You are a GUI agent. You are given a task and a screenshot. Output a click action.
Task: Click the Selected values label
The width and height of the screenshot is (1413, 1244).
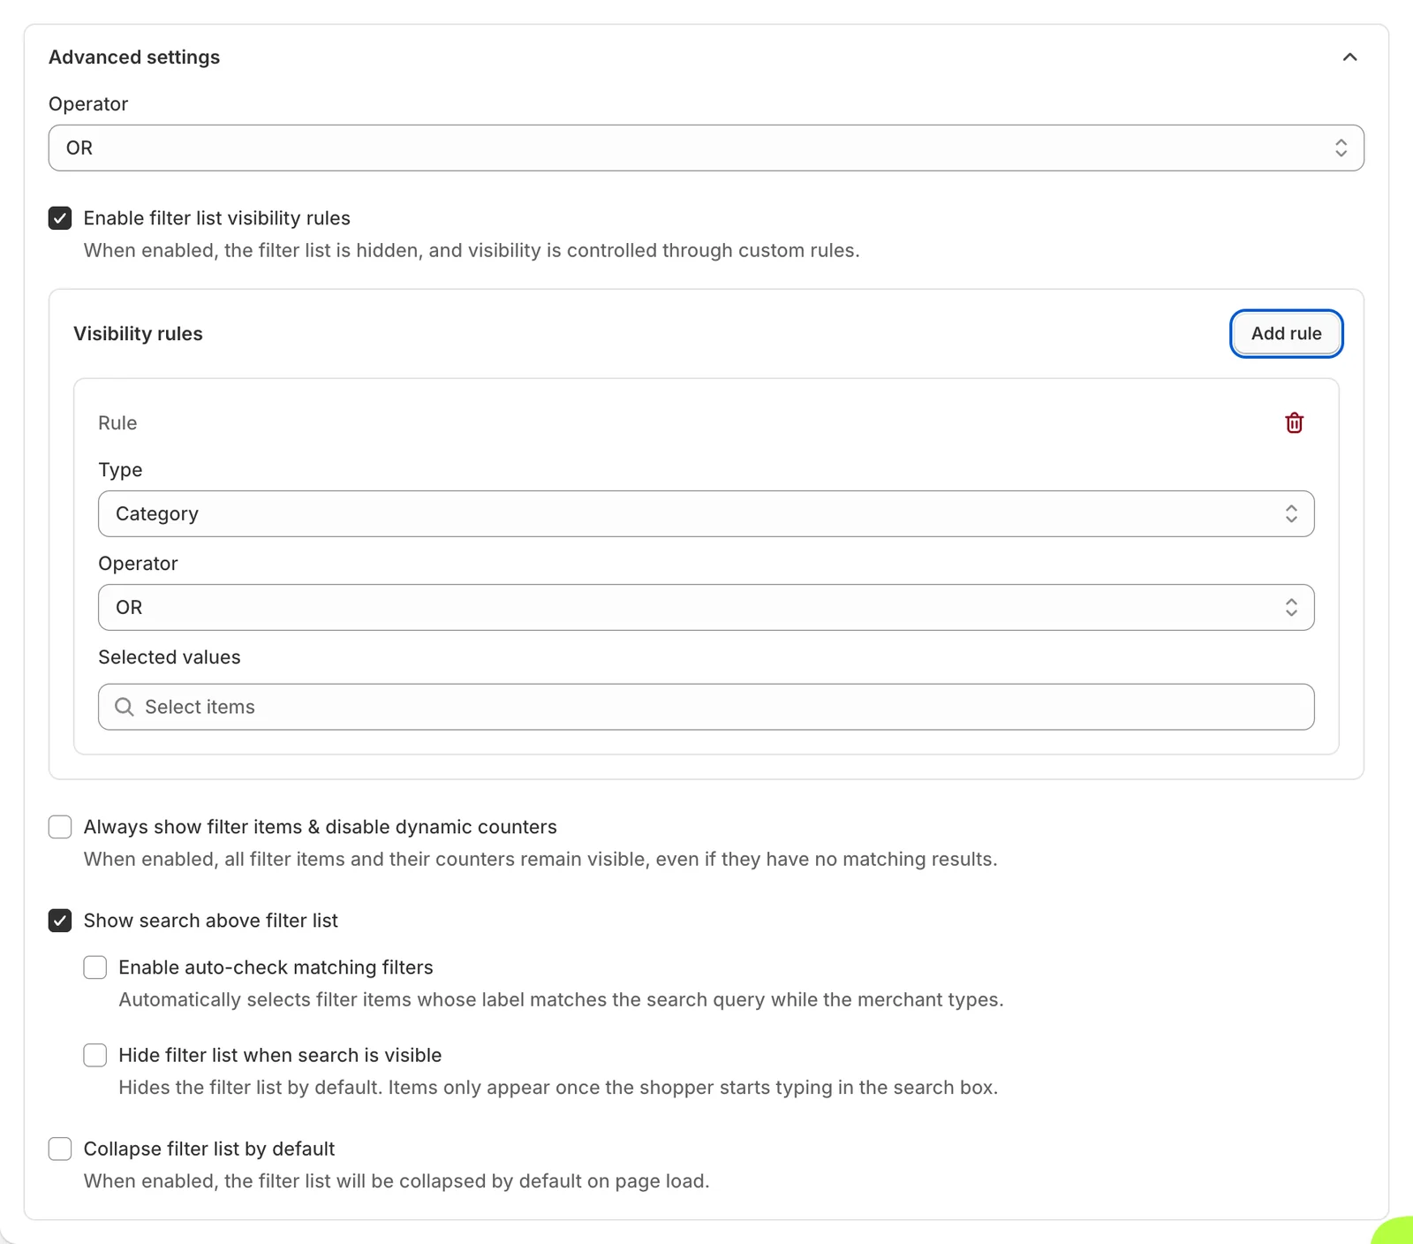click(x=170, y=657)
